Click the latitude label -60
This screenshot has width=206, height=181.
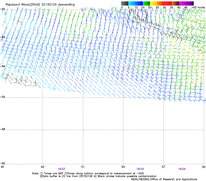point(3,163)
